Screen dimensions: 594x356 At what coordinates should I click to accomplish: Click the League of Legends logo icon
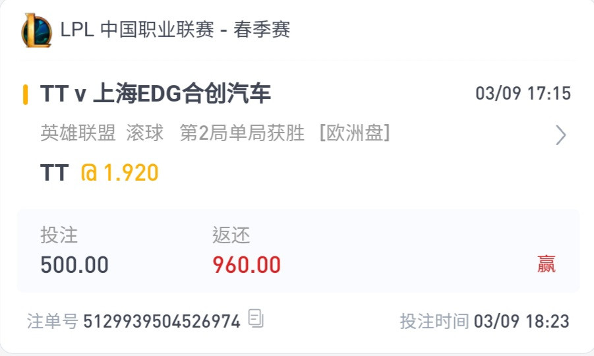[36, 30]
